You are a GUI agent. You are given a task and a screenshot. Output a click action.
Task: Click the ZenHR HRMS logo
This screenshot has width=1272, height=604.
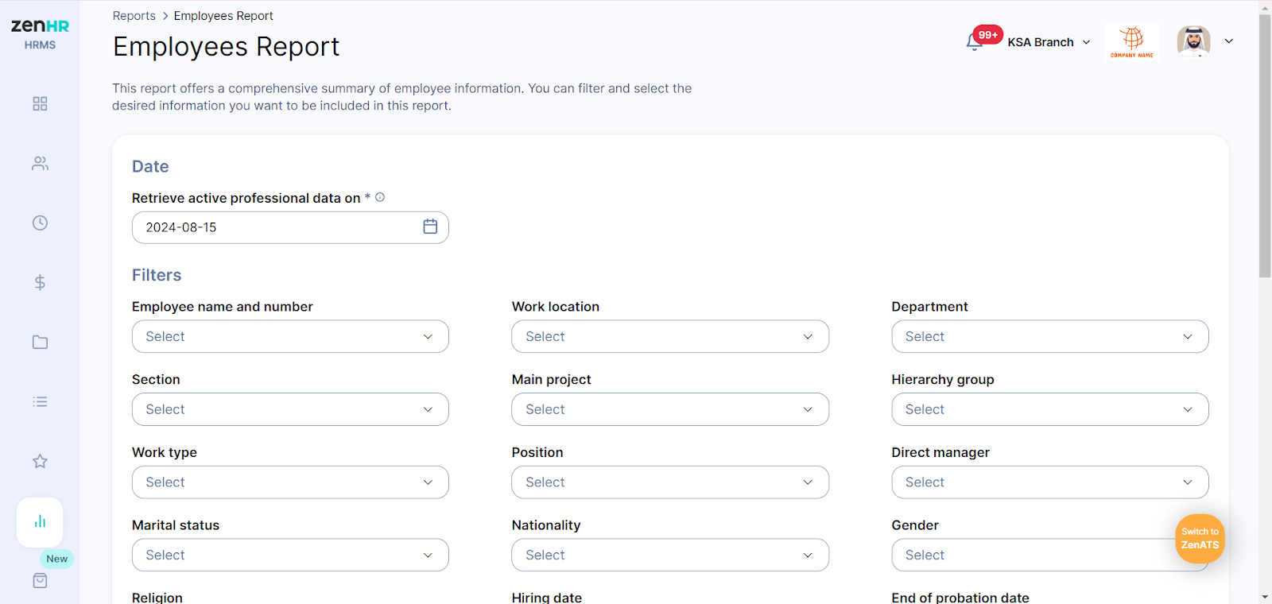40,33
